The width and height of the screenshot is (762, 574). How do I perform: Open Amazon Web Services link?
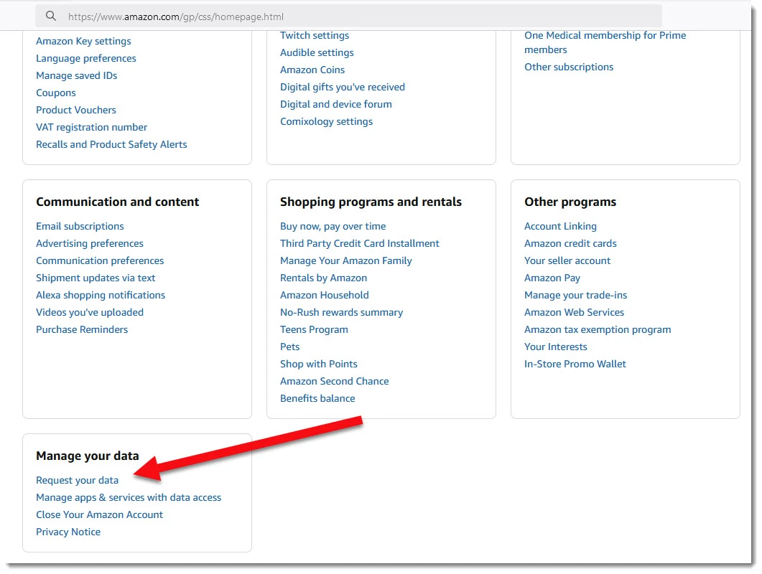(x=575, y=313)
